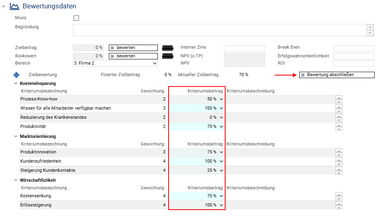381x216 pixels.
Task: Collapse the Kosteneinsparung section
Action: (x=16, y=84)
